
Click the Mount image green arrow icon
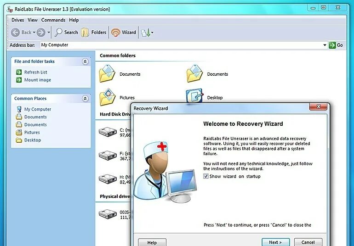19,80
